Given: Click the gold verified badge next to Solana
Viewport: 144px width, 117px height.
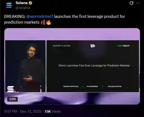Looking at the screenshot, I should click(x=30, y=3).
